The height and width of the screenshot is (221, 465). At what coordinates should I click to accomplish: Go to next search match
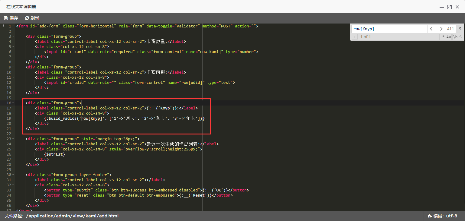441,29
